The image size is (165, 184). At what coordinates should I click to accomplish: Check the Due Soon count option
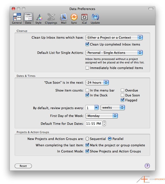(122, 95)
